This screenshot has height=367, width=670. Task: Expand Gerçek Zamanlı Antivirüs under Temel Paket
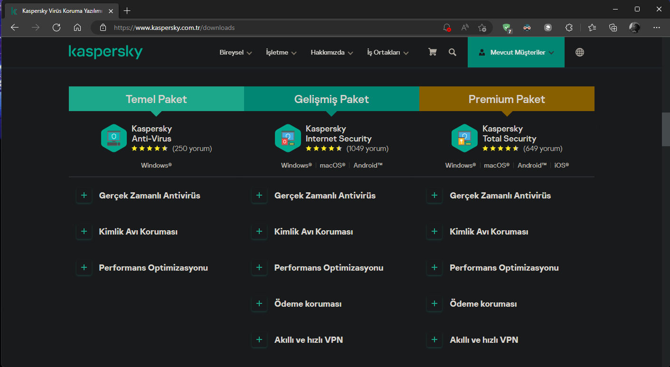[x=84, y=195]
